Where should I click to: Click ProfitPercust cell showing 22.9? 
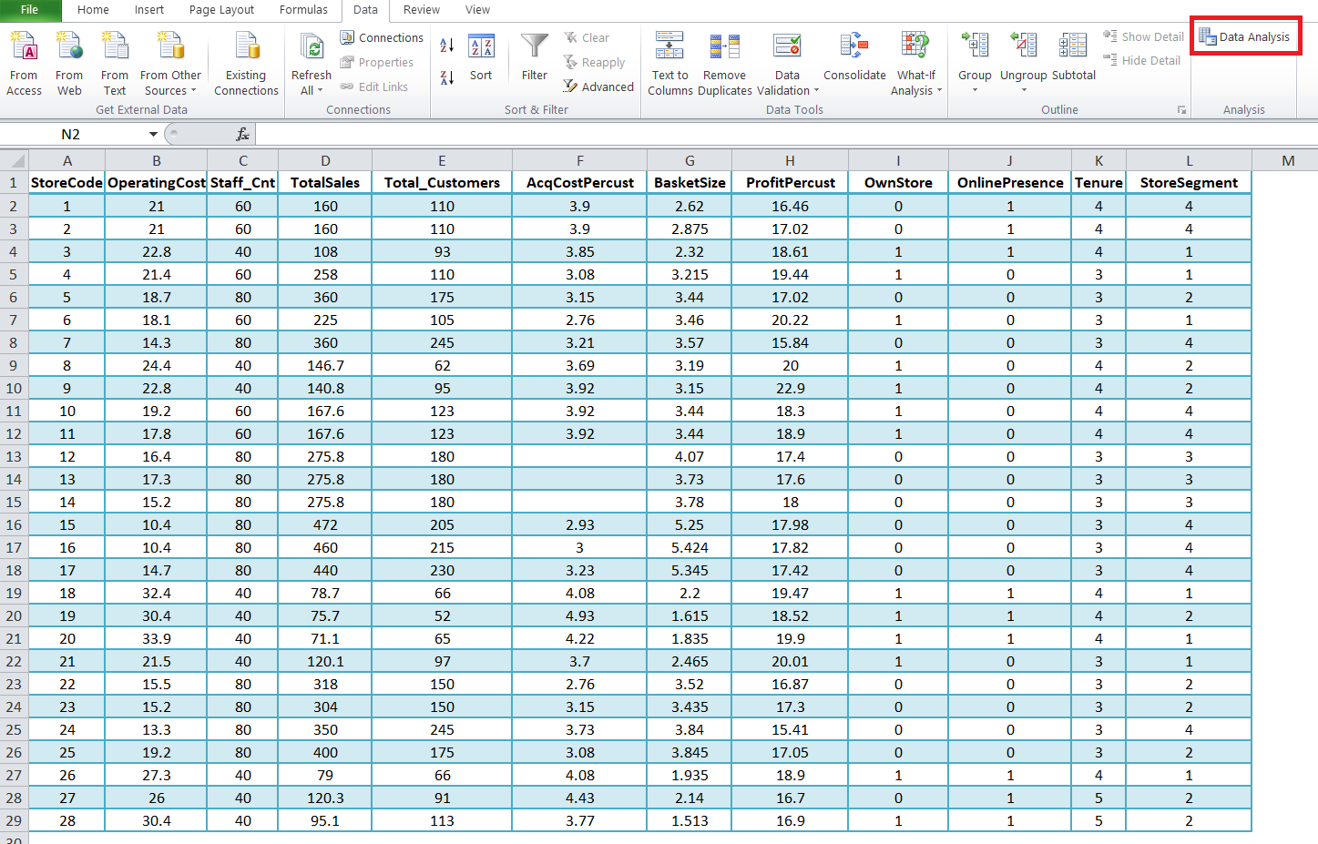[x=790, y=388]
